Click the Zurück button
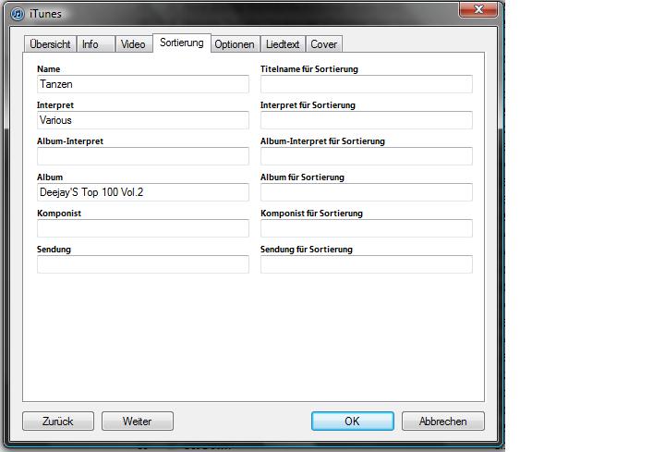 point(58,421)
